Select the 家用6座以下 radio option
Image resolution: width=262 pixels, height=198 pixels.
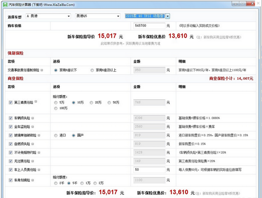point(56,71)
